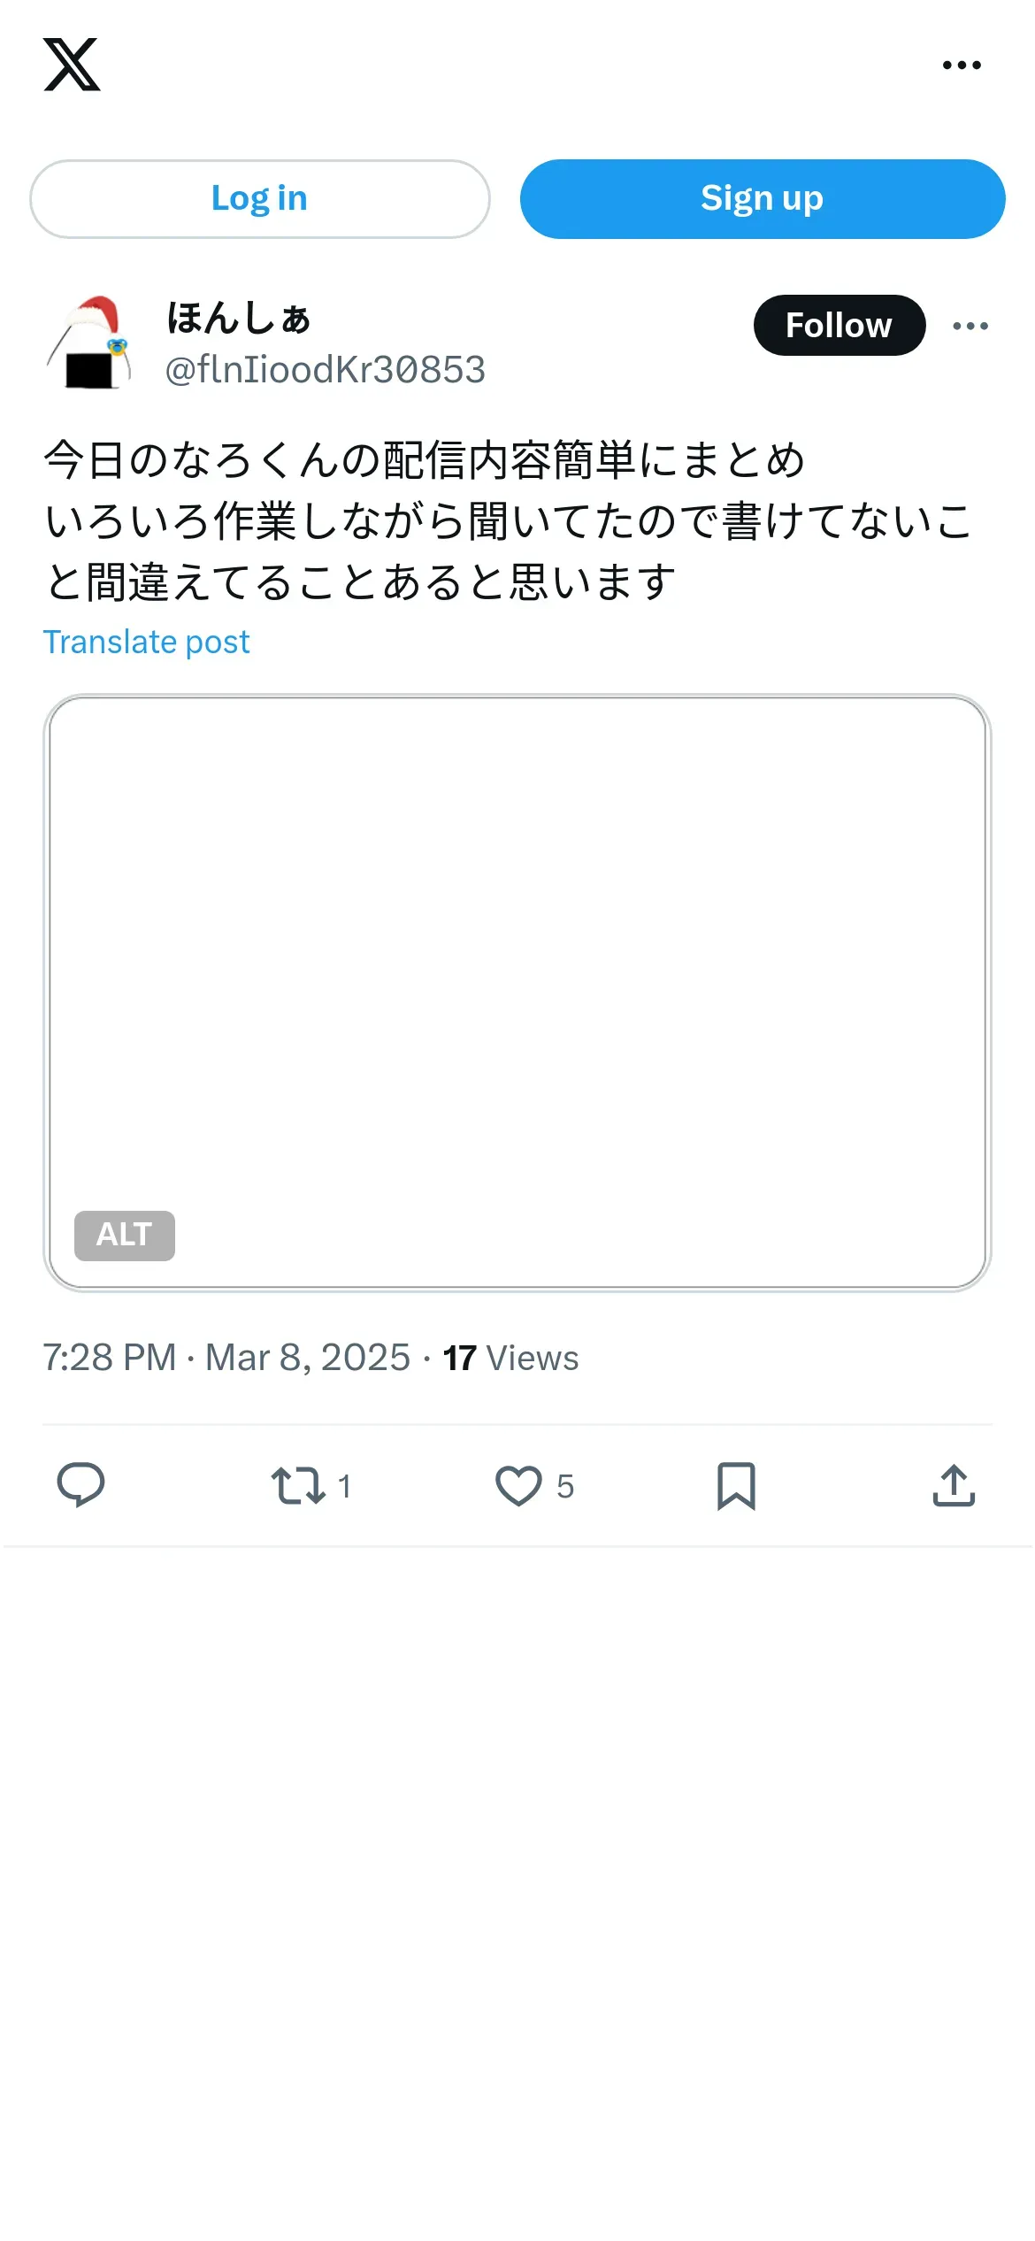Open the ほんしぁ display name

(239, 319)
